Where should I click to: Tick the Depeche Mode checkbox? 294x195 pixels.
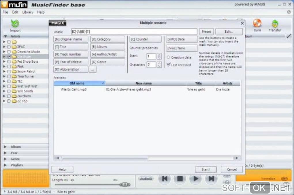pyautogui.click(x=9, y=51)
